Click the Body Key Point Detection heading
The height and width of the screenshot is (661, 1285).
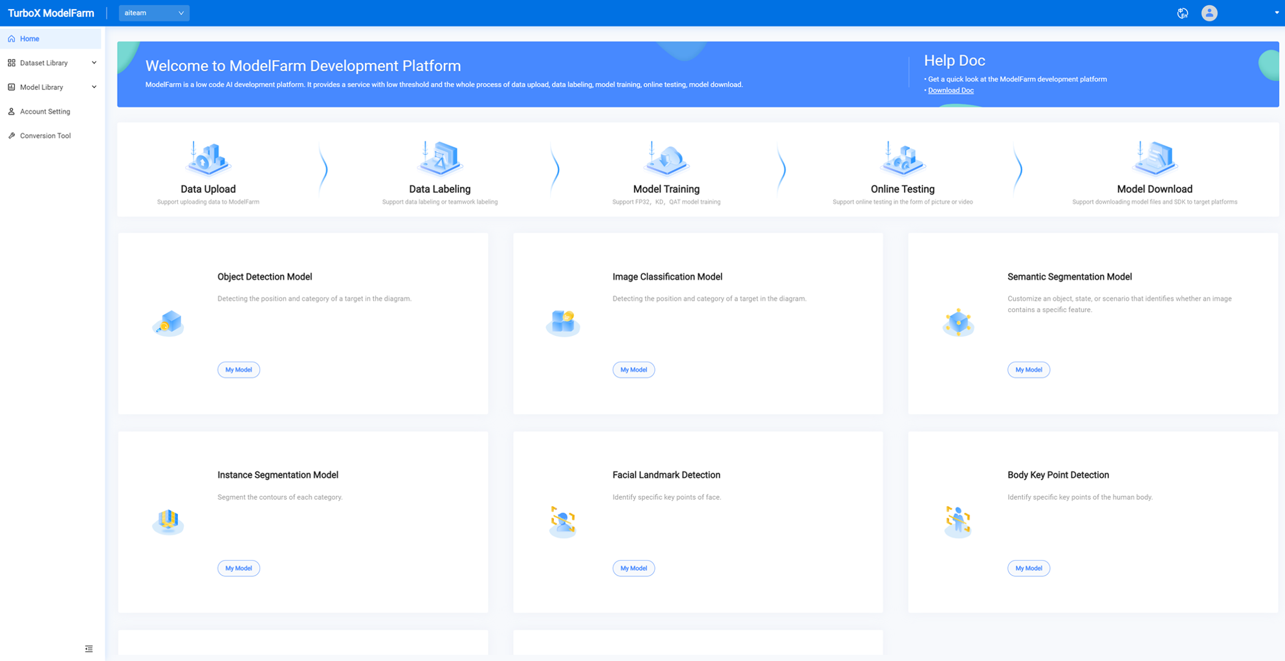click(x=1058, y=475)
